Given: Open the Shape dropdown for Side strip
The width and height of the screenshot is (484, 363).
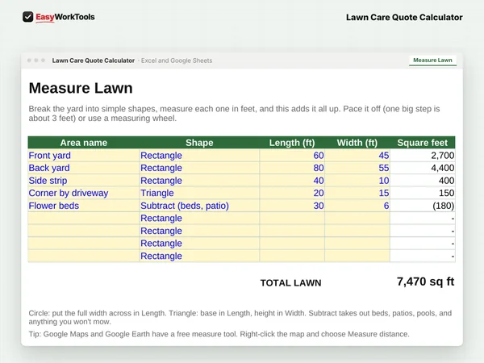Looking at the screenshot, I should 199,181.
